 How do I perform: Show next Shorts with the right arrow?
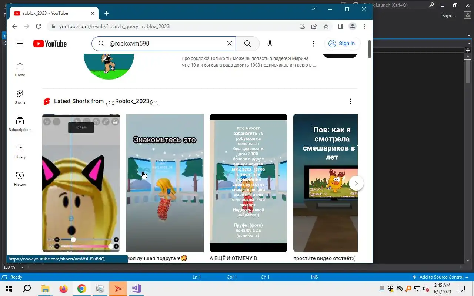pyautogui.click(x=356, y=183)
